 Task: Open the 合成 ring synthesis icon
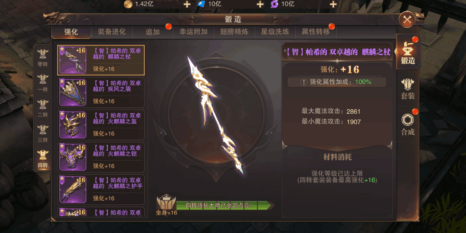click(x=407, y=124)
